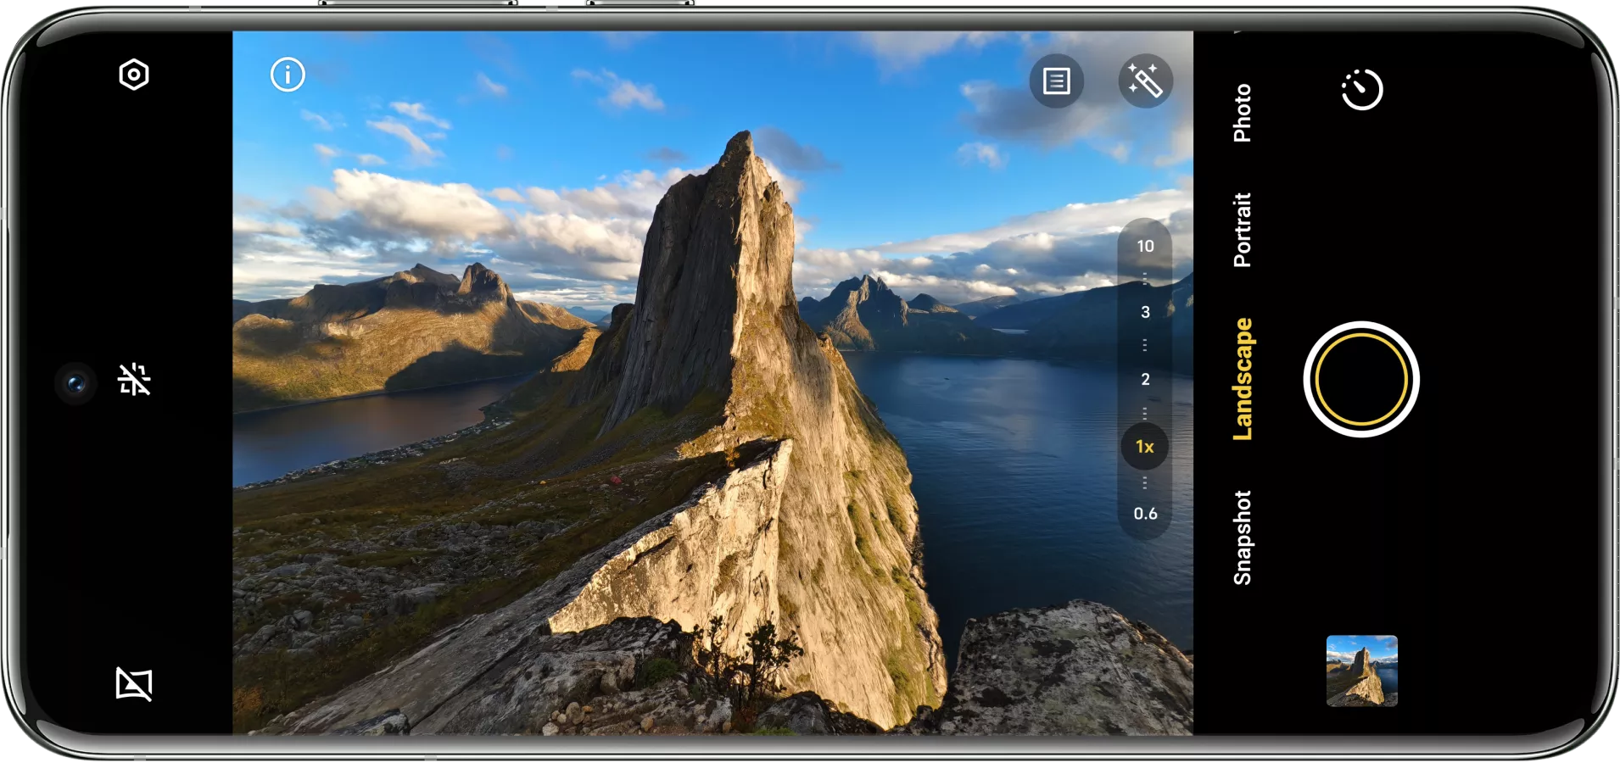This screenshot has height=763, width=1620.
Task: Switch to Snapshot mode
Action: click(x=1242, y=537)
